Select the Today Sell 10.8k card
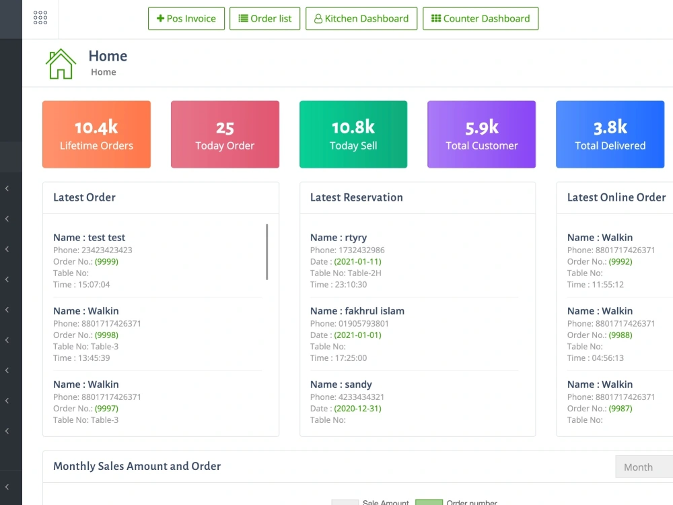673x505 pixels. 353,135
